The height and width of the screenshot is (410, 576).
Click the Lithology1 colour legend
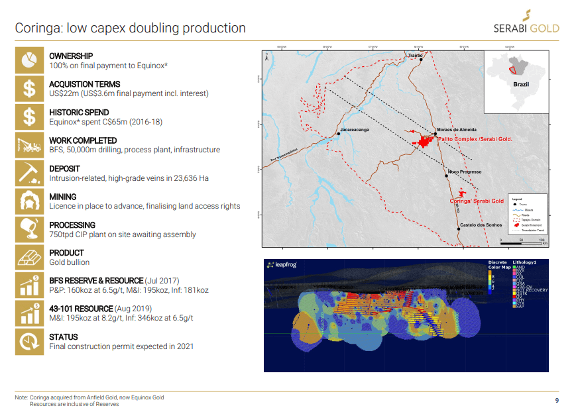530,284
